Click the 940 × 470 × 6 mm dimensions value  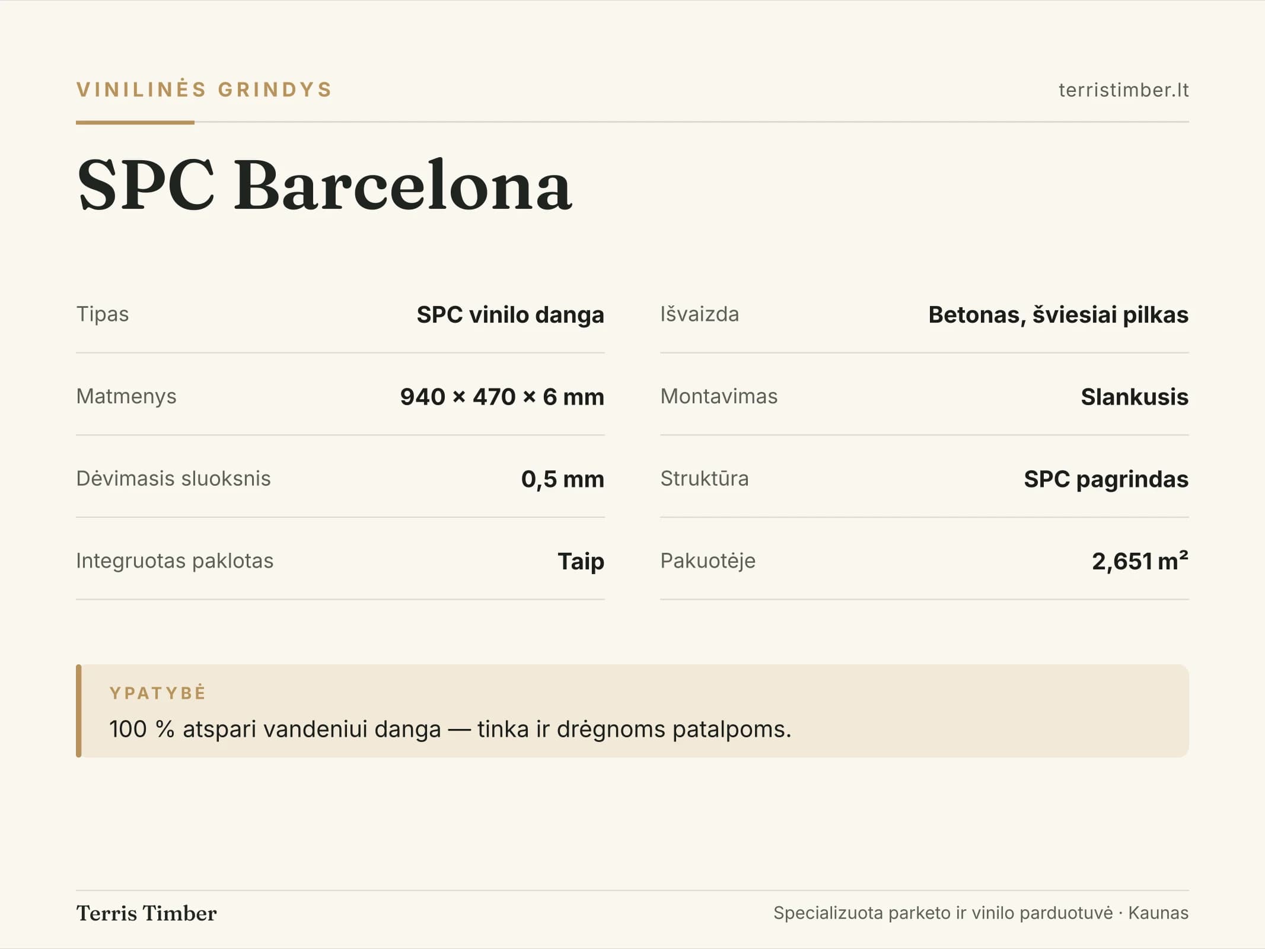(x=502, y=397)
